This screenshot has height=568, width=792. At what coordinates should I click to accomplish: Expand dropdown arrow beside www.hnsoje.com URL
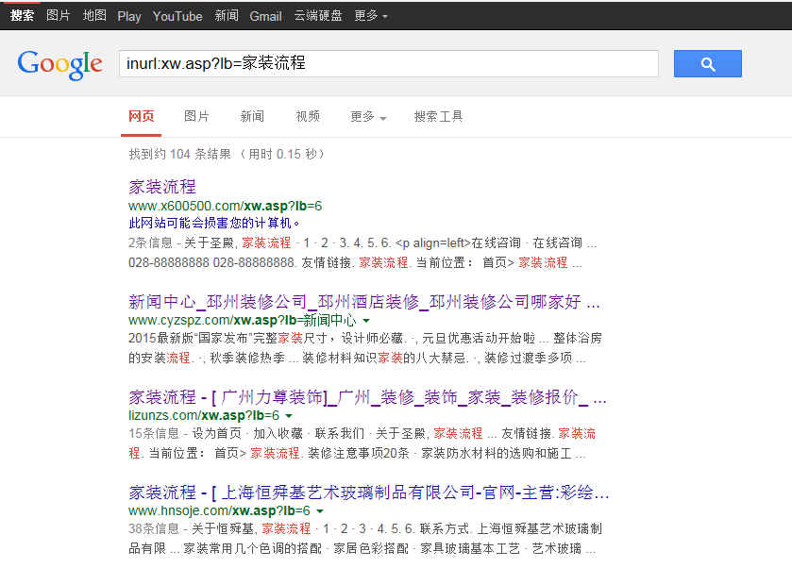click(x=320, y=511)
